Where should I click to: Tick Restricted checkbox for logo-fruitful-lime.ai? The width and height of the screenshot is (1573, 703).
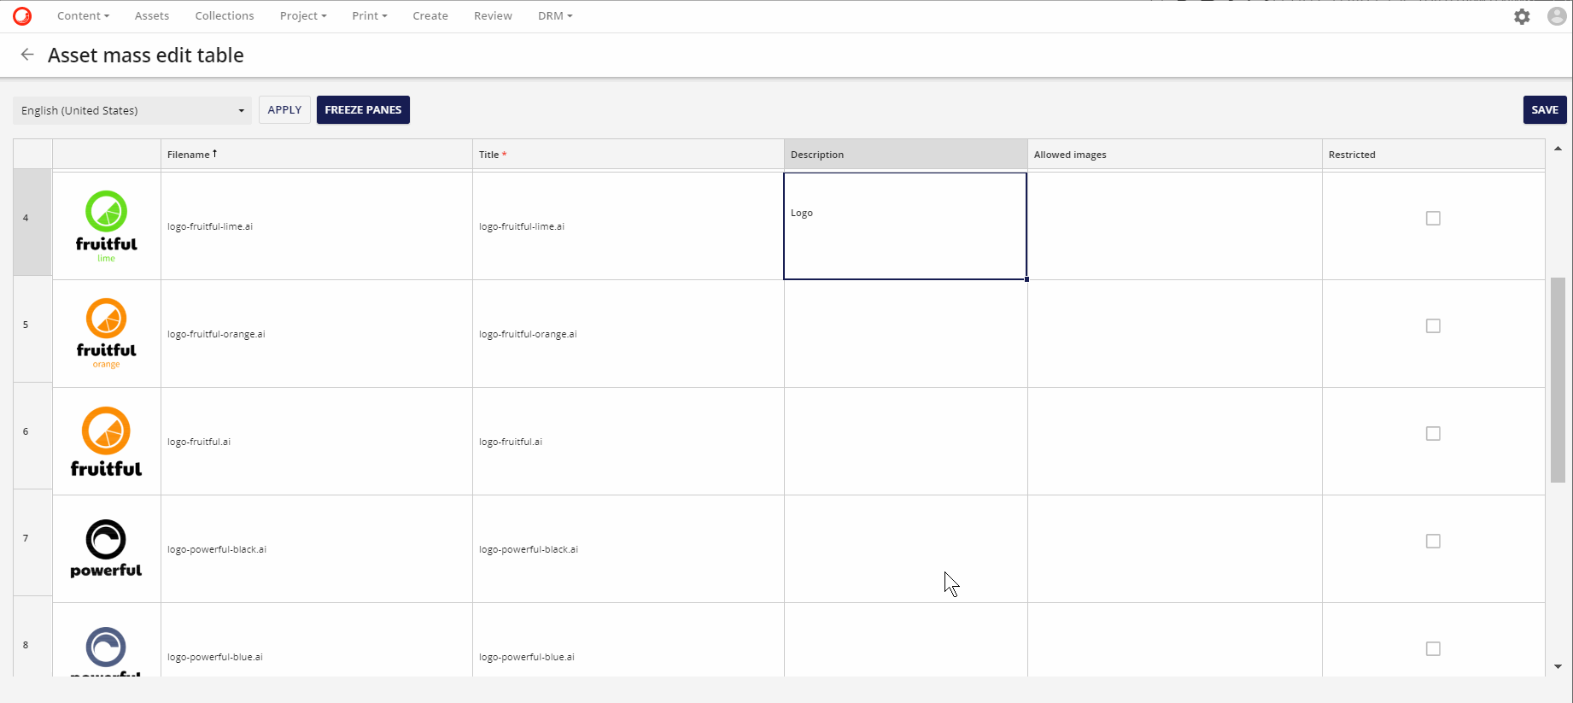tap(1433, 219)
